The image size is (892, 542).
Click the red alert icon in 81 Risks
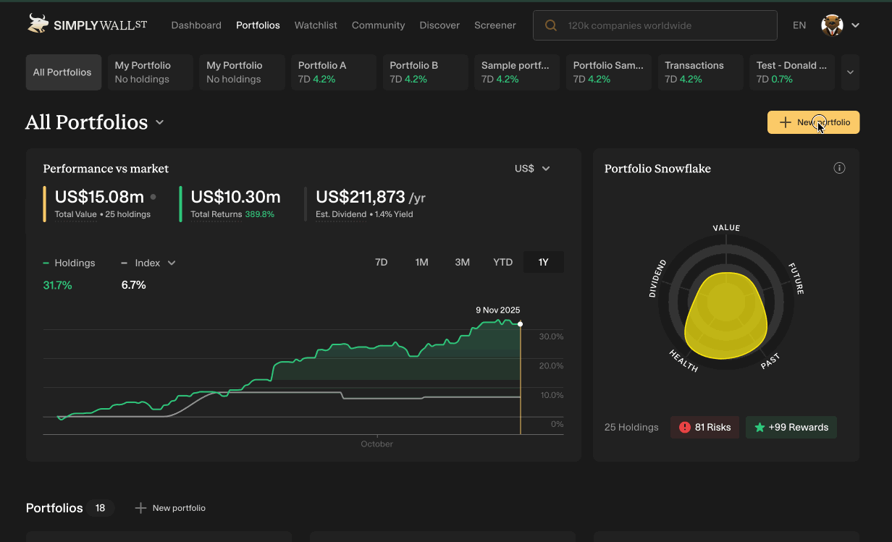[685, 428]
